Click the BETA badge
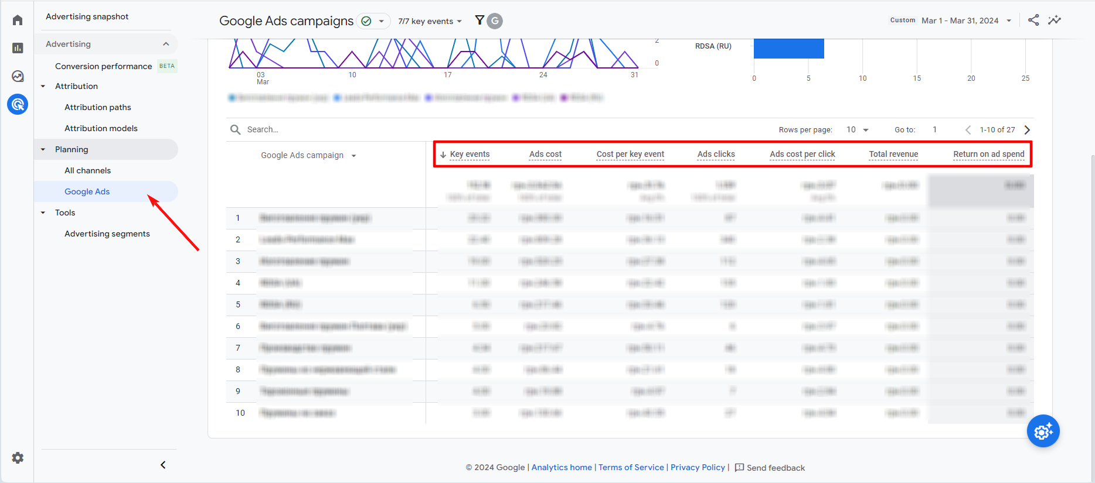This screenshot has width=1095, height=483. coord(167,66)
